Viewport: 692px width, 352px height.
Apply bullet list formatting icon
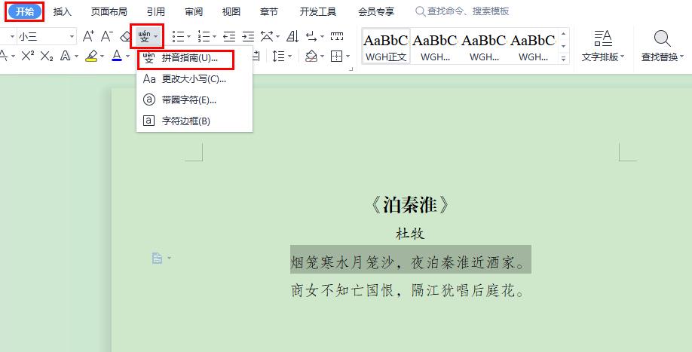pos(179,36)
